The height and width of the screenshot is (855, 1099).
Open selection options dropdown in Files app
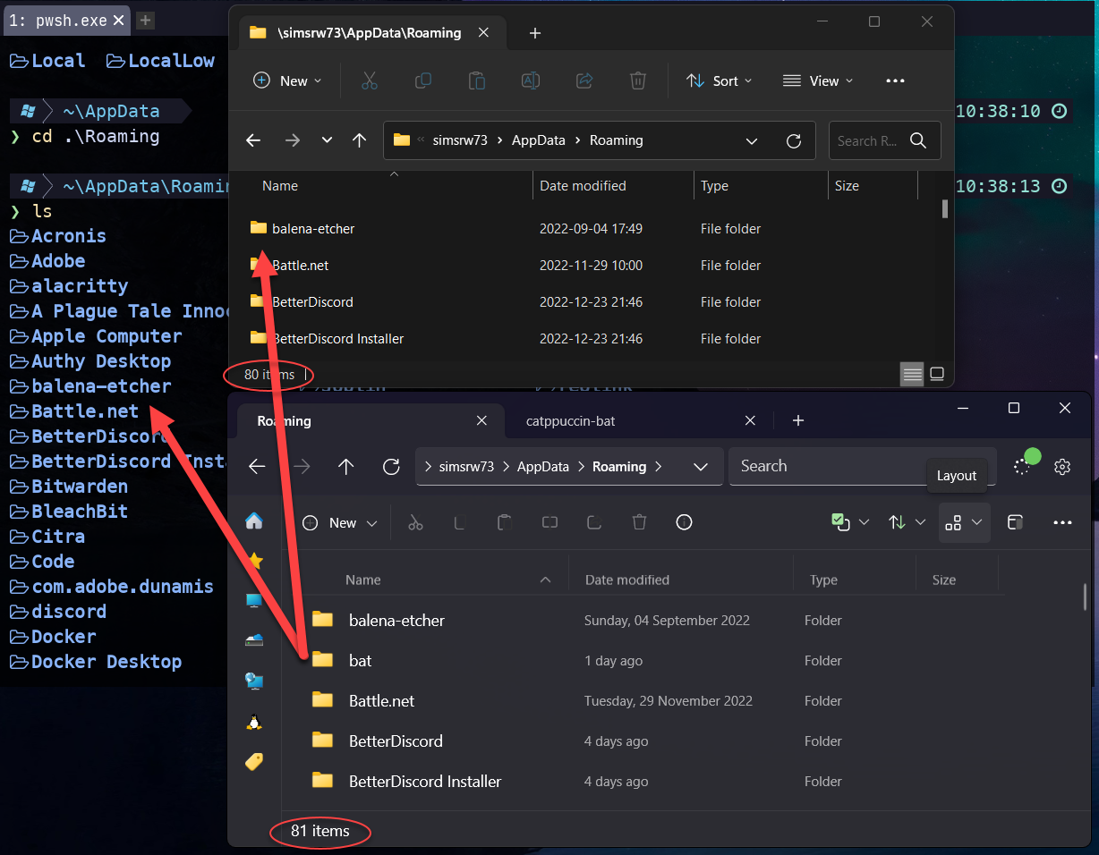(x=850, y=522)
